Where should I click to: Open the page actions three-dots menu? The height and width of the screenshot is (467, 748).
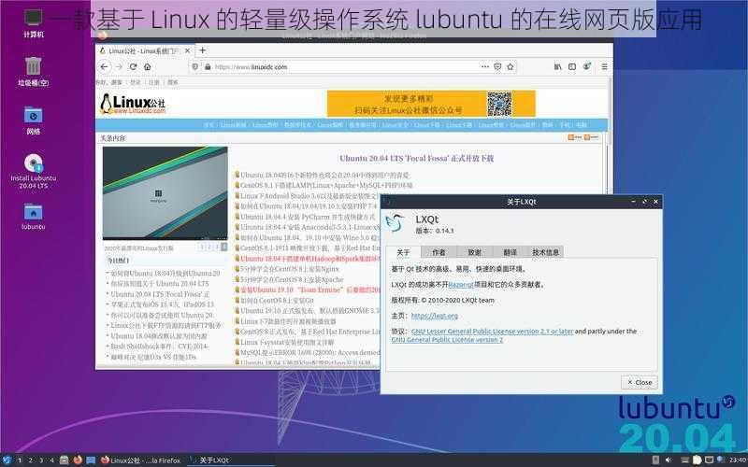485,66
